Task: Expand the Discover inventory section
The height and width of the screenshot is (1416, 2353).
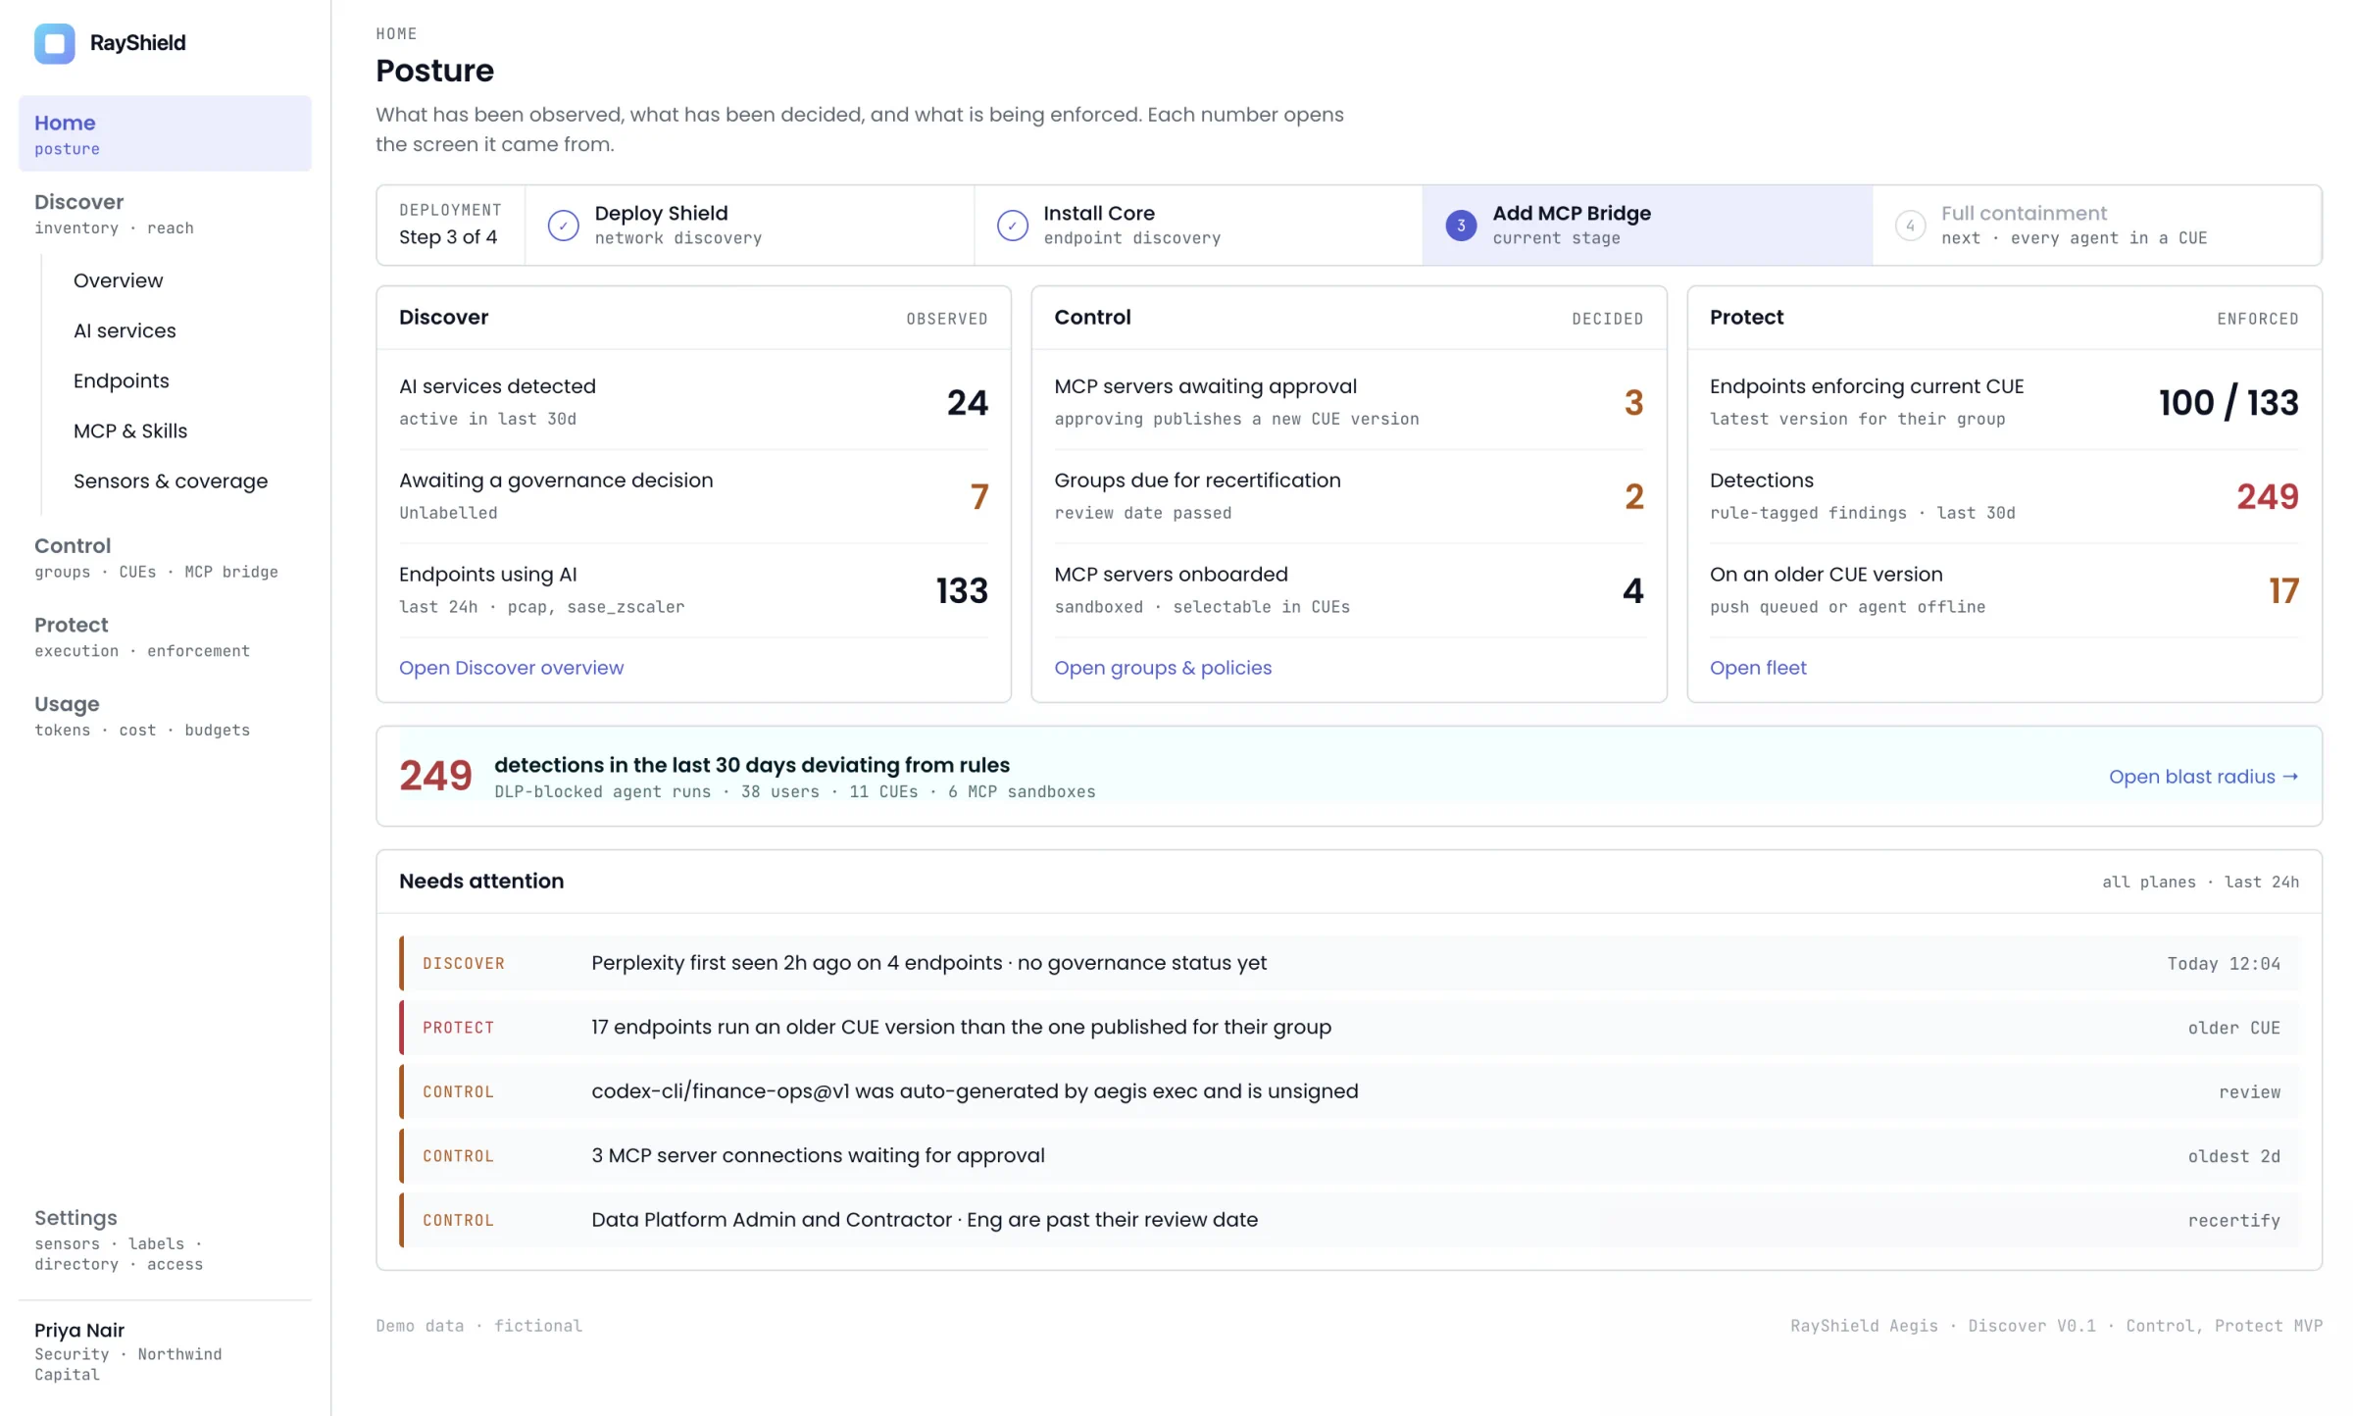Action: pyautogui.click(x=165, y=213)
